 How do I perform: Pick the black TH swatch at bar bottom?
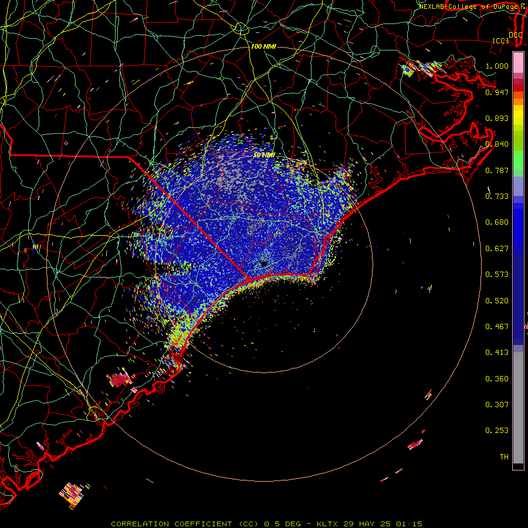coord(518,466)
